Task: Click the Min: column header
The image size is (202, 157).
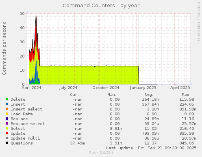Action: point(112,95)
